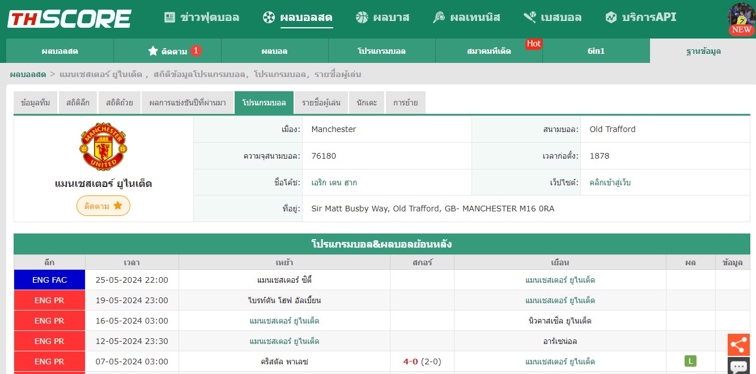Switch to ผลการแข่งขันปีที่ผ่านมา tab
Screen dimensions: 756x374
pyautogui.click(x=188, y=103)
